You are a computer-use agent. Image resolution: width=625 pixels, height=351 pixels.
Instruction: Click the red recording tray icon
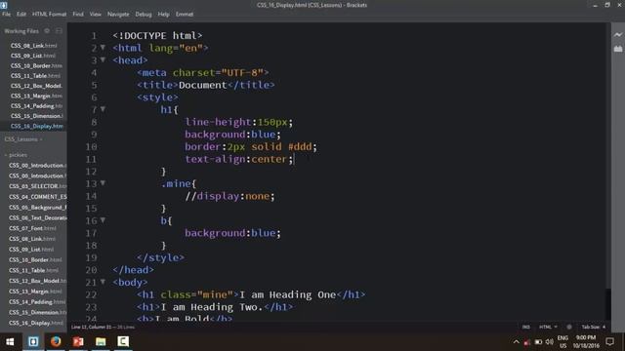coord(527,342)
